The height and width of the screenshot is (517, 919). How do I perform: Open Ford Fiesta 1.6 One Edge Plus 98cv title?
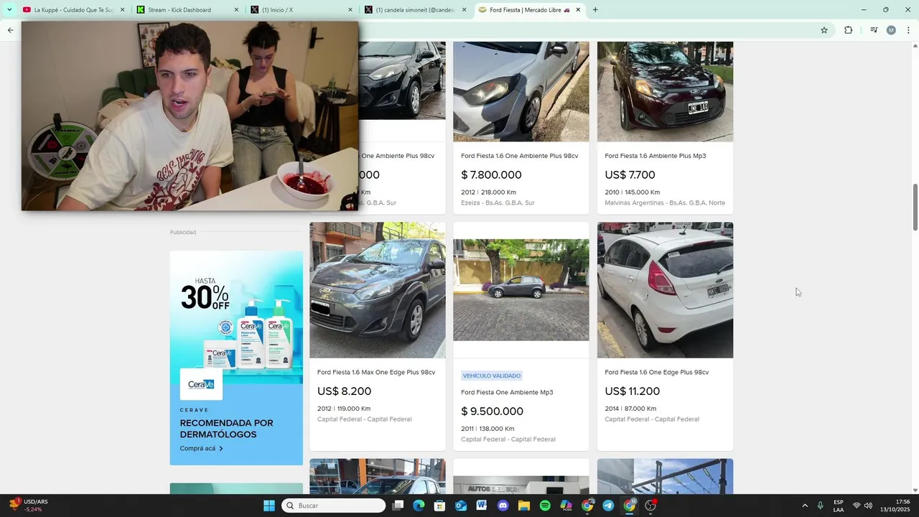pos(656,372)
